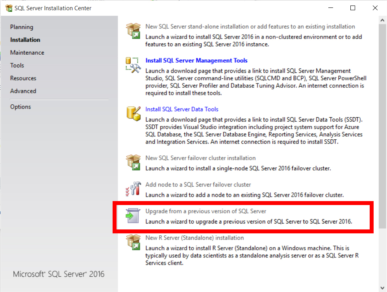Click the scrollbar down arrow
The image size is (387, 292).
(x=383, y=287)
